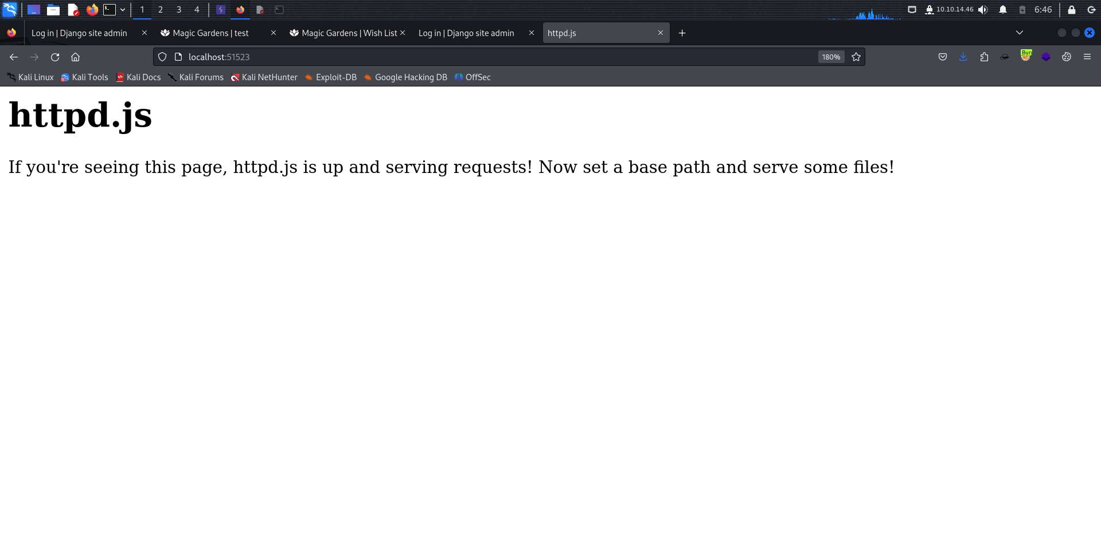This screenshot has width=1101, height=559.
Task: Open the Extensions puzzle icon
Action: coord(984,57)
